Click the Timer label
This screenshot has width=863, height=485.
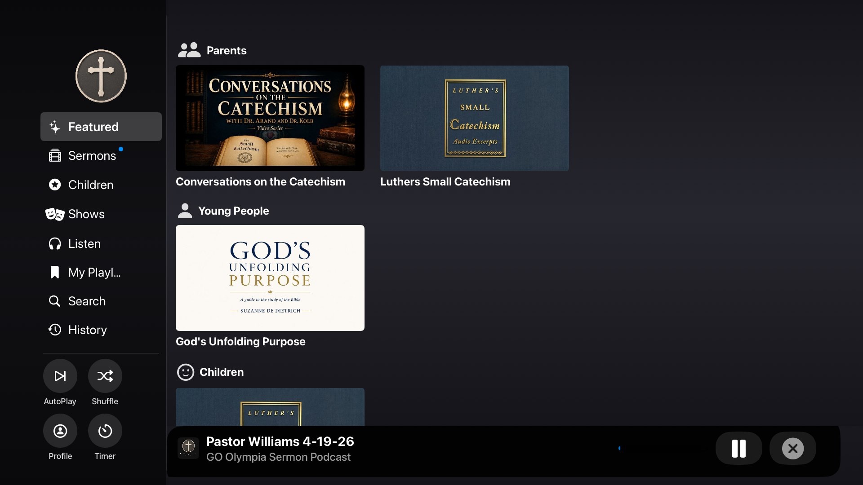pos(105,456)
